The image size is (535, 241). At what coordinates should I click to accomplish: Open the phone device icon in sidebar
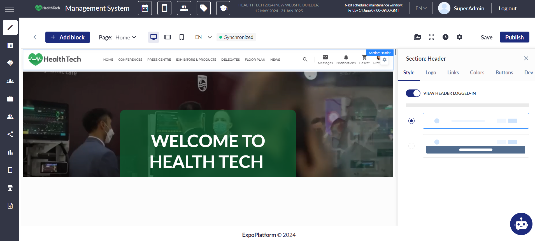tap(10, 170)
